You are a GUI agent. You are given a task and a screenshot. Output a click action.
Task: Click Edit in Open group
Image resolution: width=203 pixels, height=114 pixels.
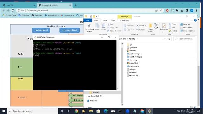(x=172, y=28)
